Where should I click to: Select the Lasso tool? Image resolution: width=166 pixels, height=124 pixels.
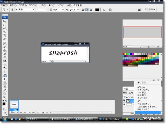[5, 28]
